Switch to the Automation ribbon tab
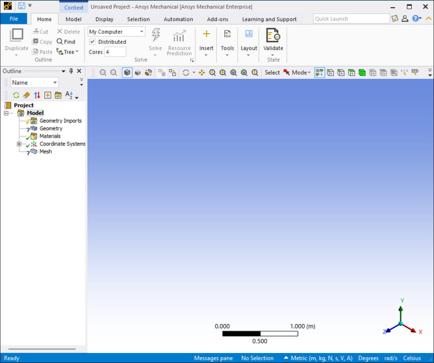 (178, 19)
